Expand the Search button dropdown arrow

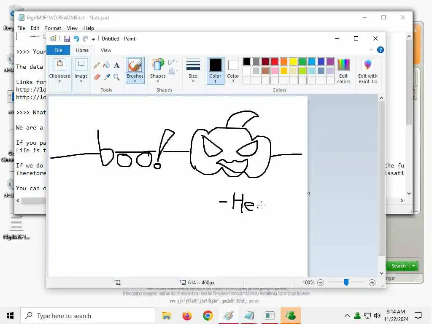point(414,266)
